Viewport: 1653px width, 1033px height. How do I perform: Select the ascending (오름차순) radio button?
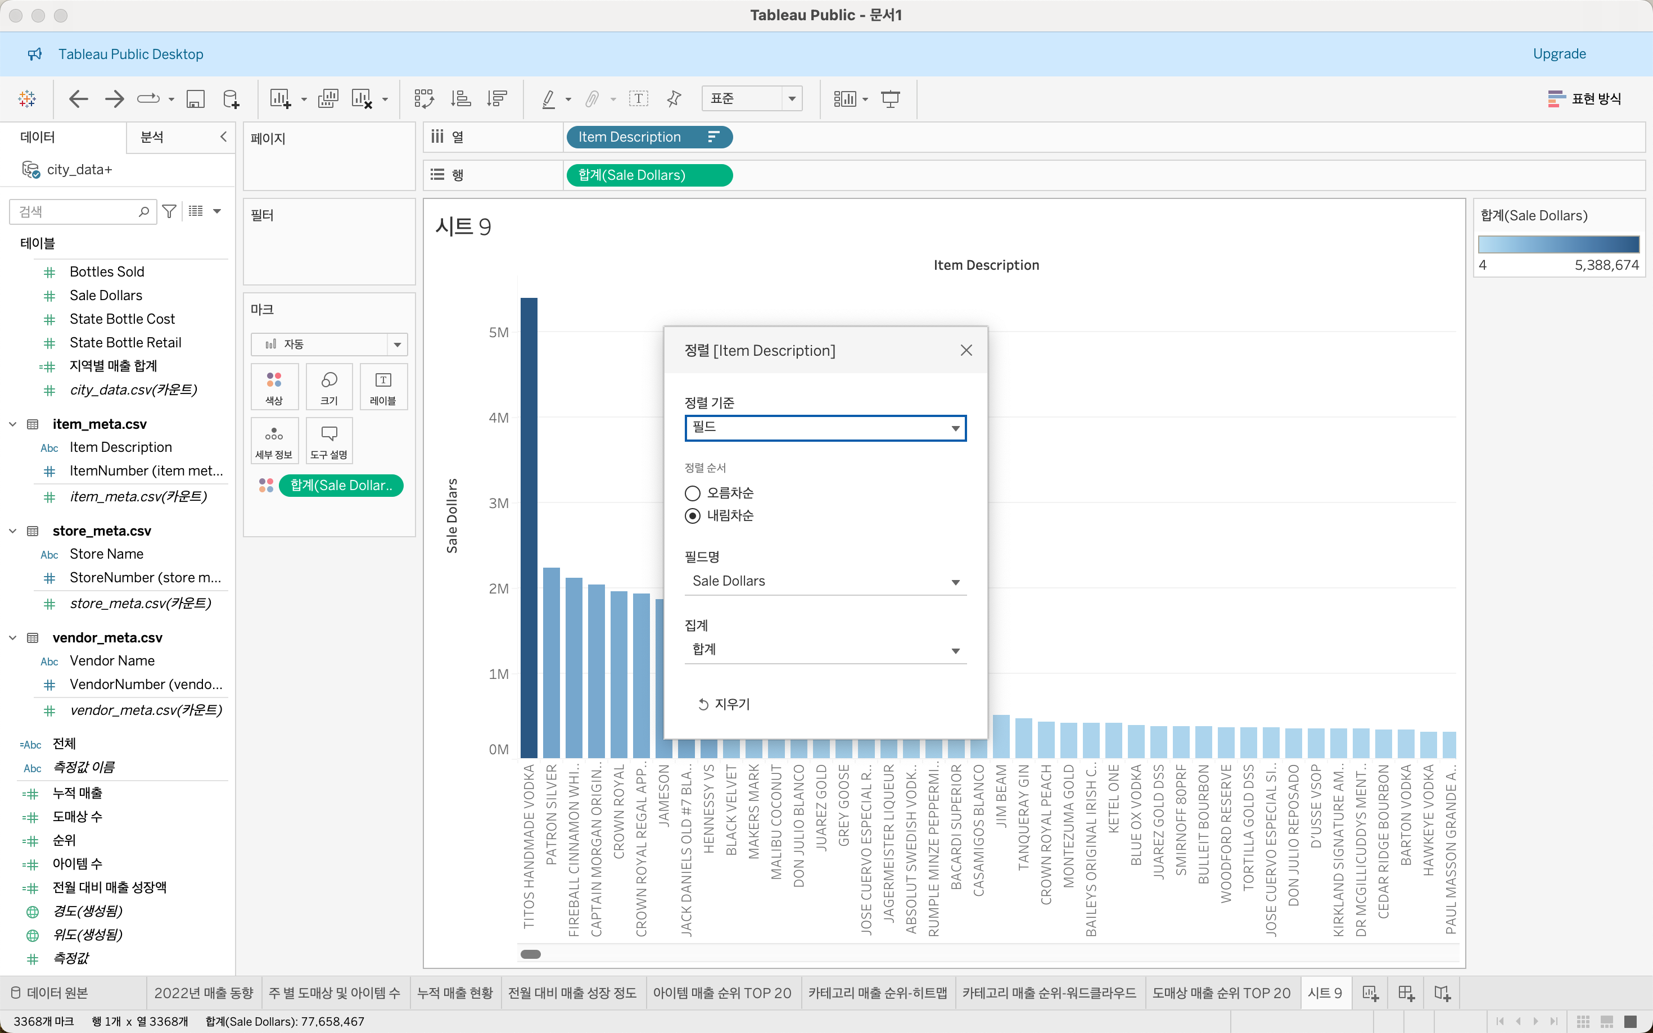click(692, 492)
